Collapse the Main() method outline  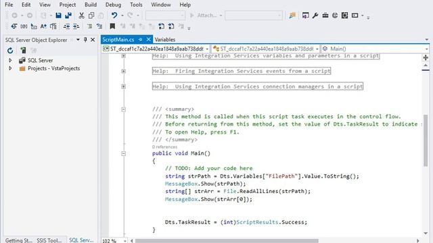[x=123, y=153]
